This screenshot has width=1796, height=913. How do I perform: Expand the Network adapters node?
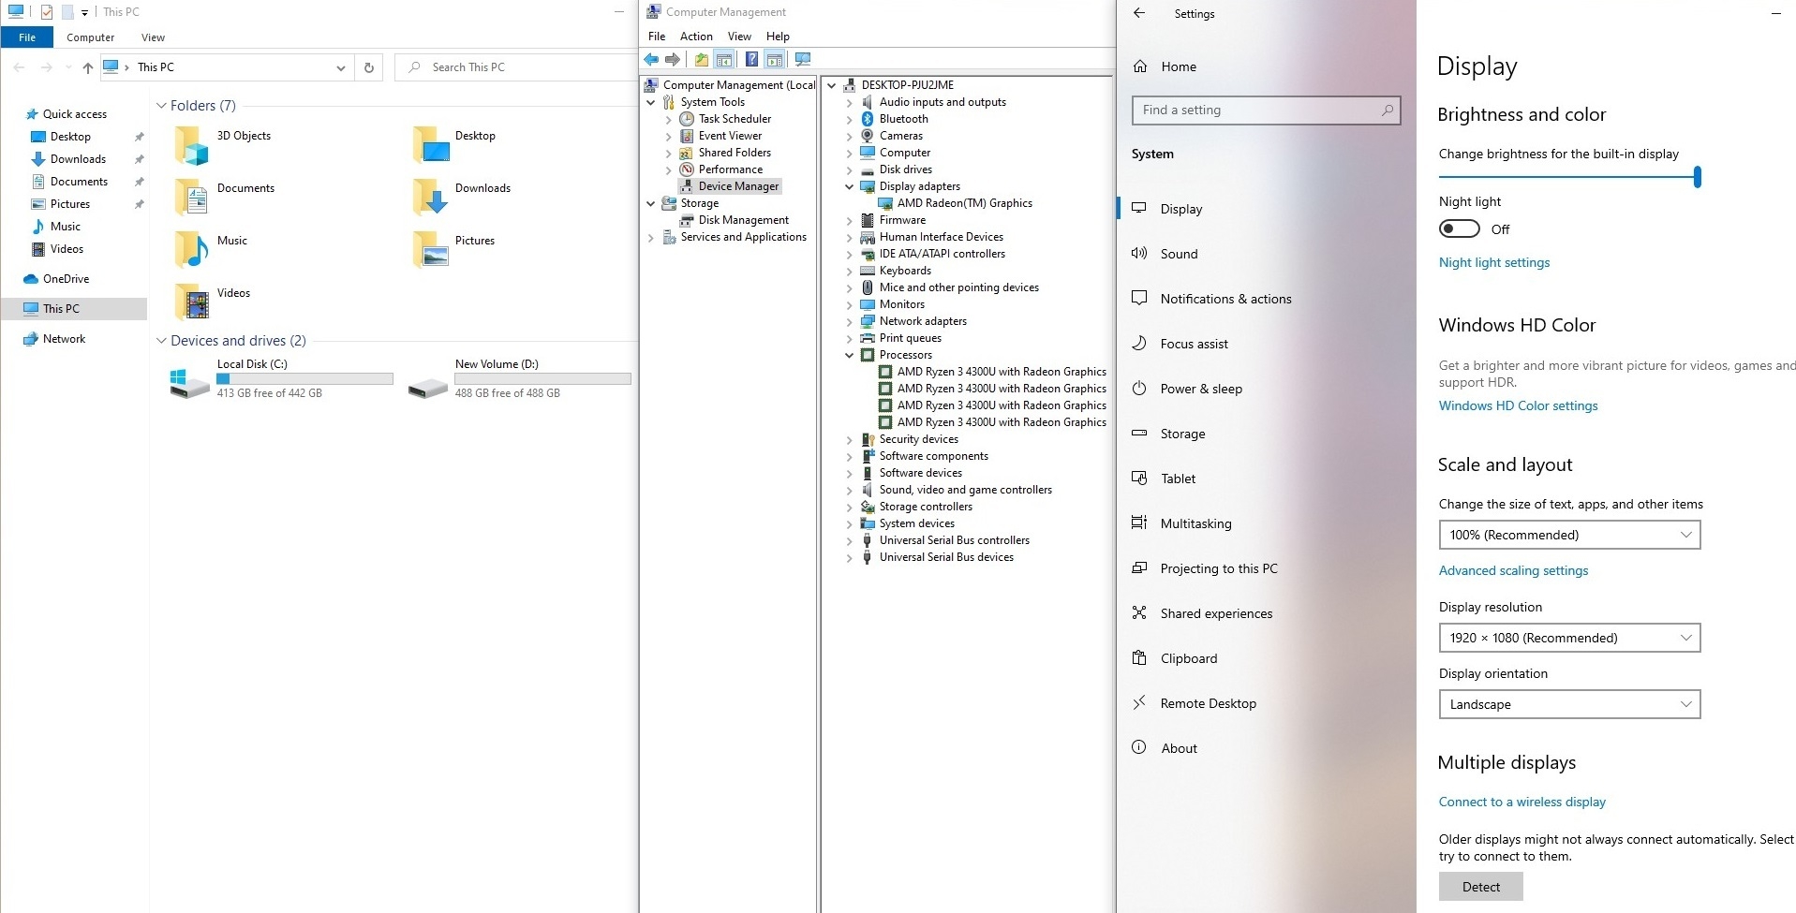click(x=850, y=322)
